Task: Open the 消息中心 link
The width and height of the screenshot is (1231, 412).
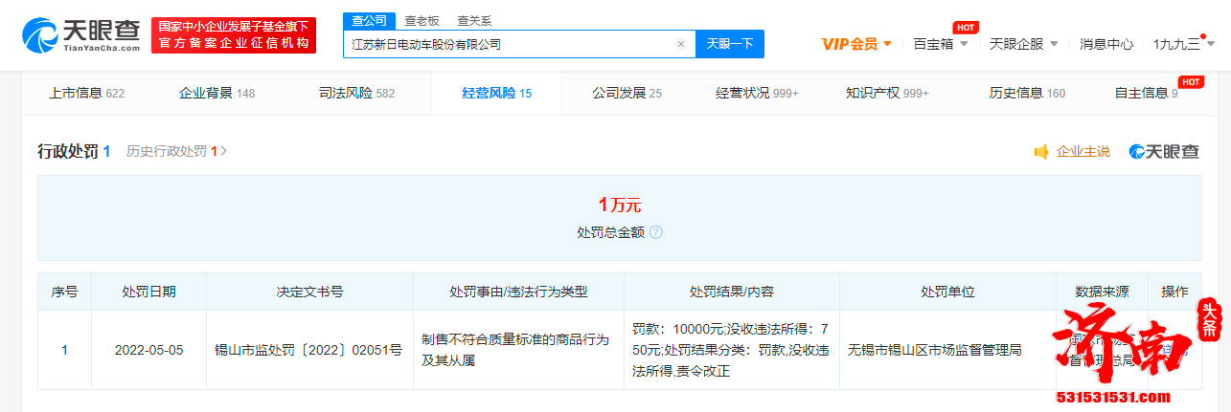Action: click(x=1106, y=44)
